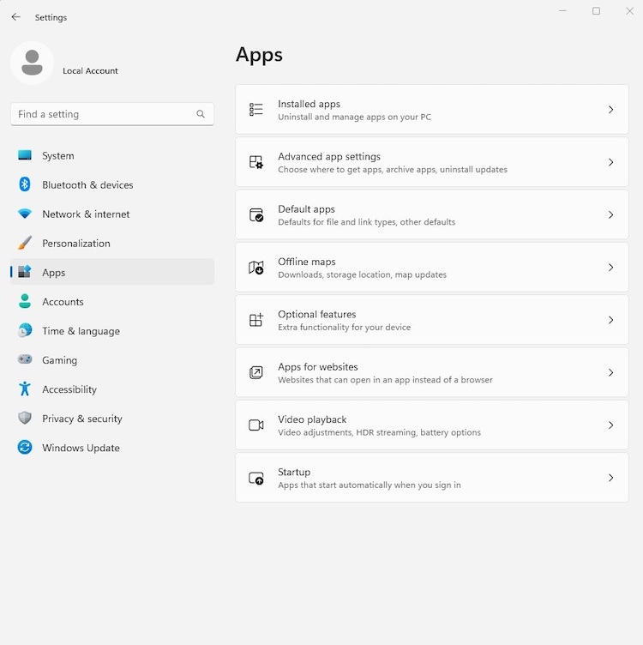Image resolution: width=643 pixels, height=645 pixels.
Task: Click the Apps sidebar icon
Action: point(25,272)
